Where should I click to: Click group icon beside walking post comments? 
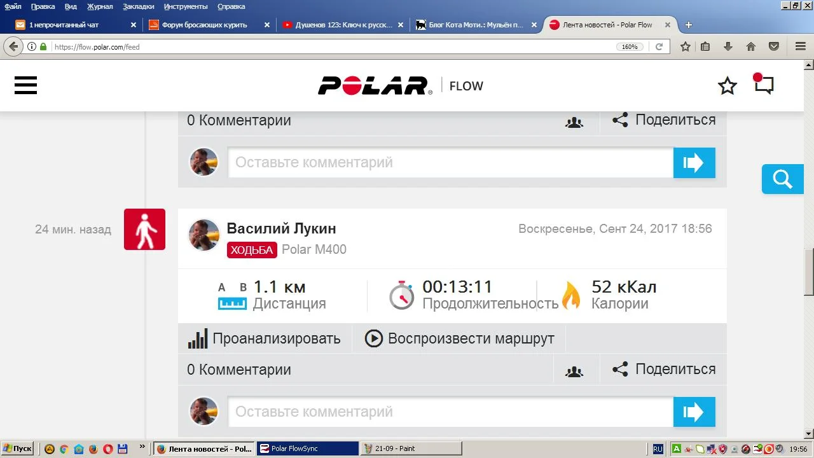point(574,371)
